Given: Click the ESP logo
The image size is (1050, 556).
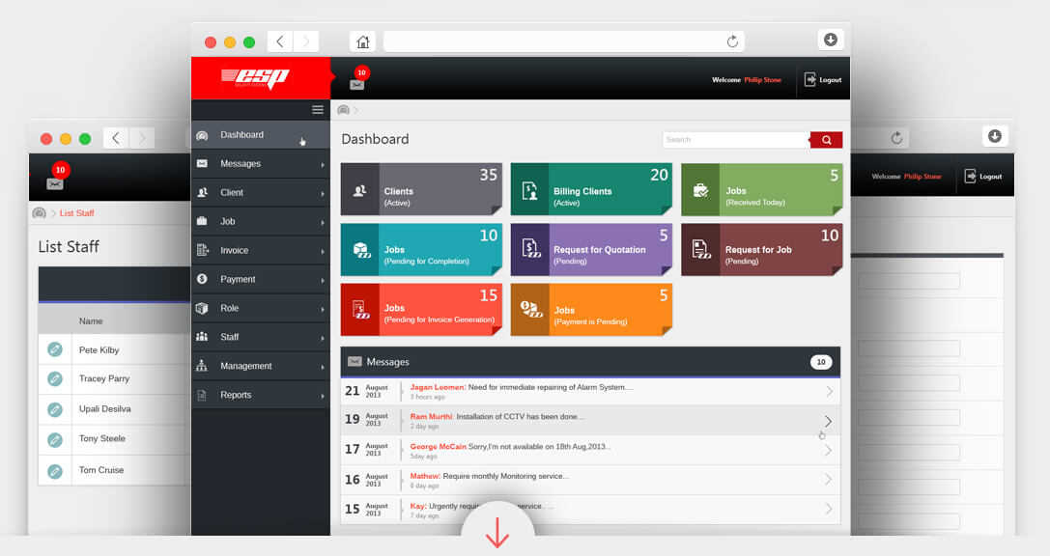Looking at the screenshot, I should coord(255,77).
